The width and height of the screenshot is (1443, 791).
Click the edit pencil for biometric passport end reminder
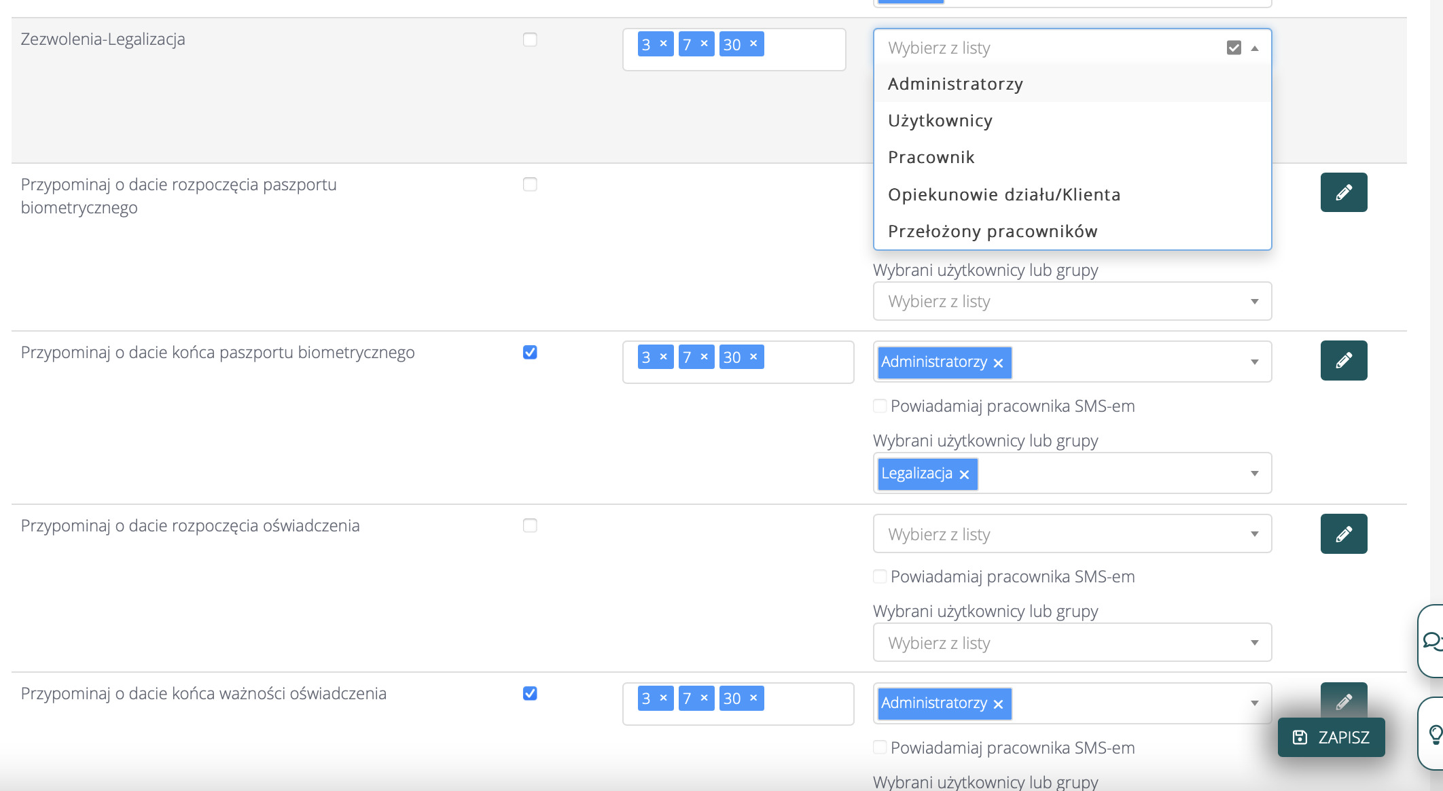click(x=1343, y=360)
